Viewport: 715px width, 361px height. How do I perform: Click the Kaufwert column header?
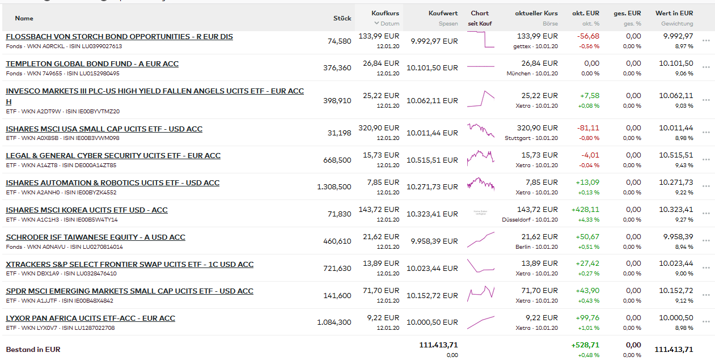(443, 13)
